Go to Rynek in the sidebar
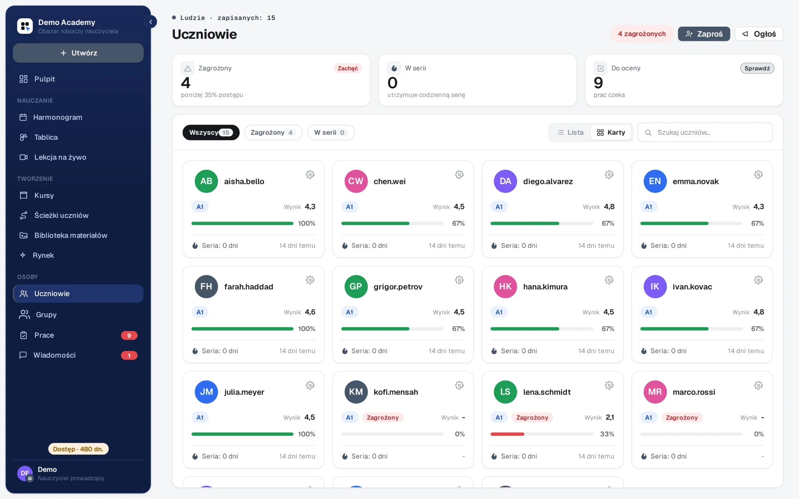 [78, 255]
